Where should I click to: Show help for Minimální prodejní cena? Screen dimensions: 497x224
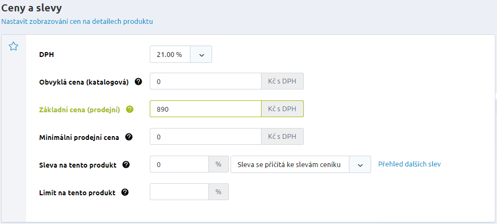(129, 137)
